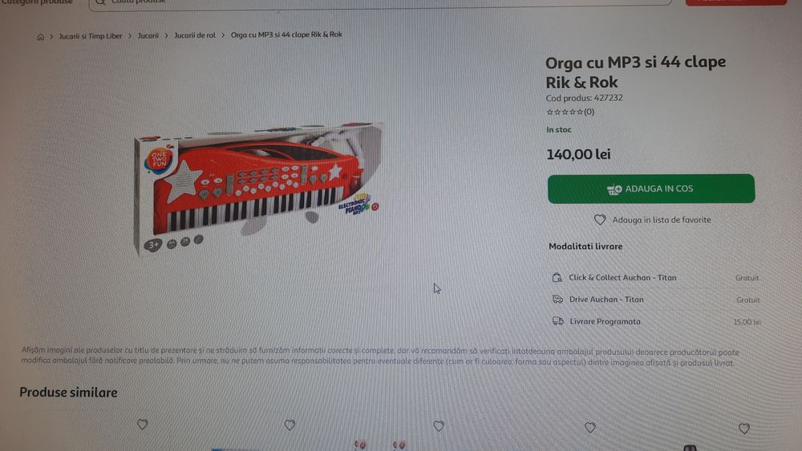Screen dimensions: 802x451
Task: Favorite the second similar product heart
Action: (x=290, y=425)
